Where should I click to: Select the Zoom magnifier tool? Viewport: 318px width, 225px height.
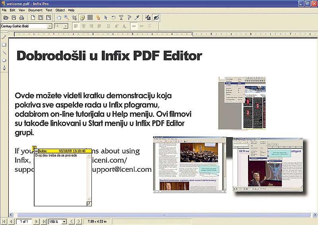(x=66, y=17)
